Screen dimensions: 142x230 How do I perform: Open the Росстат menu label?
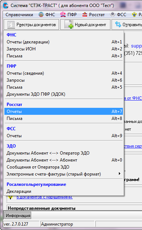coord(97,15)
